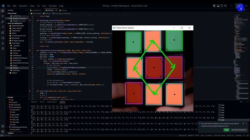
Task: Switch to the DEBUG CONSOLE panel tab
Action: click(52, 102)
